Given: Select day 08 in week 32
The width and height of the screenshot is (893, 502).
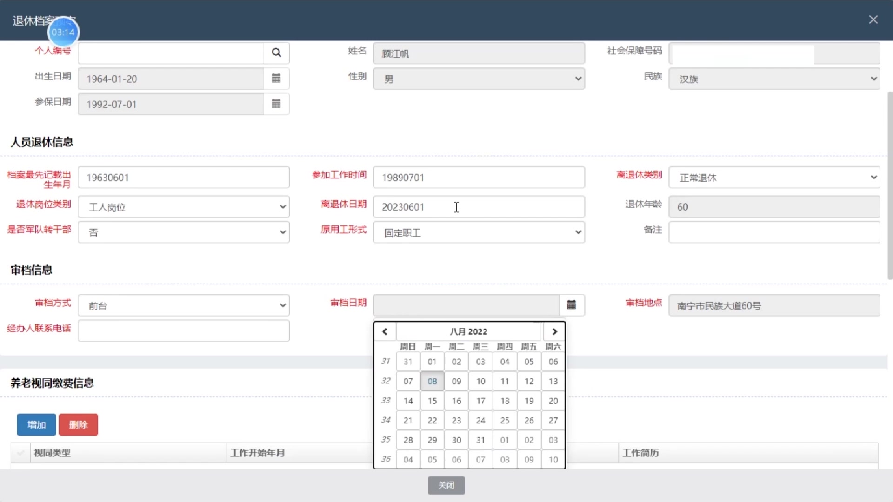Looking at the screenshot, I should pos(432,381).
